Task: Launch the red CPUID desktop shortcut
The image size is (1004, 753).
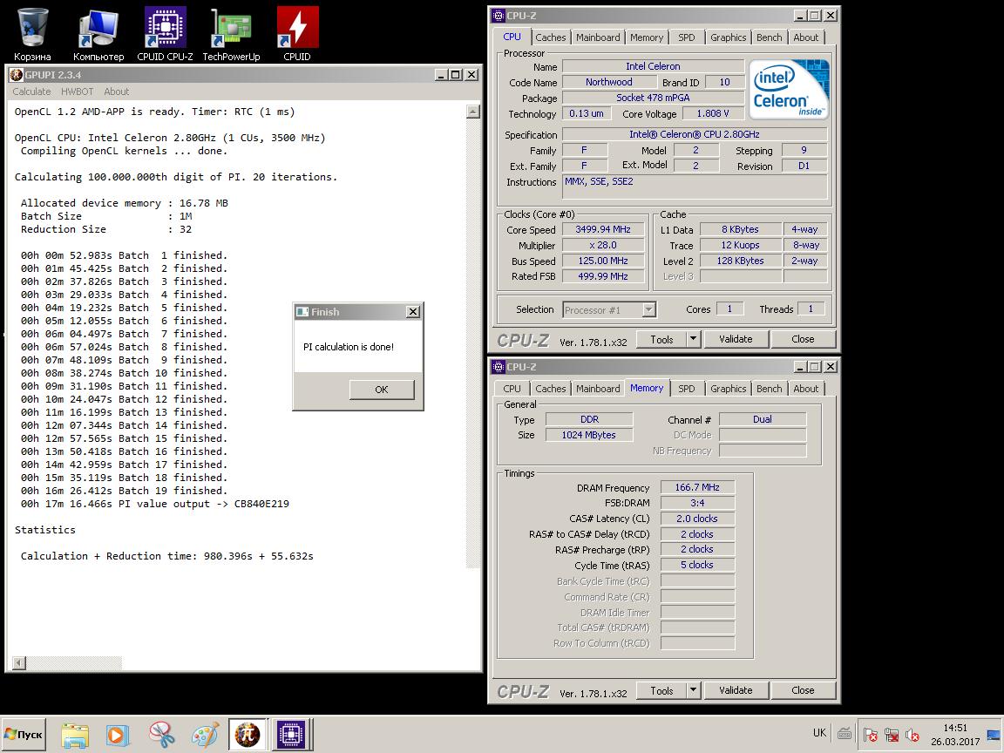Action: click(x=297, y=35)
